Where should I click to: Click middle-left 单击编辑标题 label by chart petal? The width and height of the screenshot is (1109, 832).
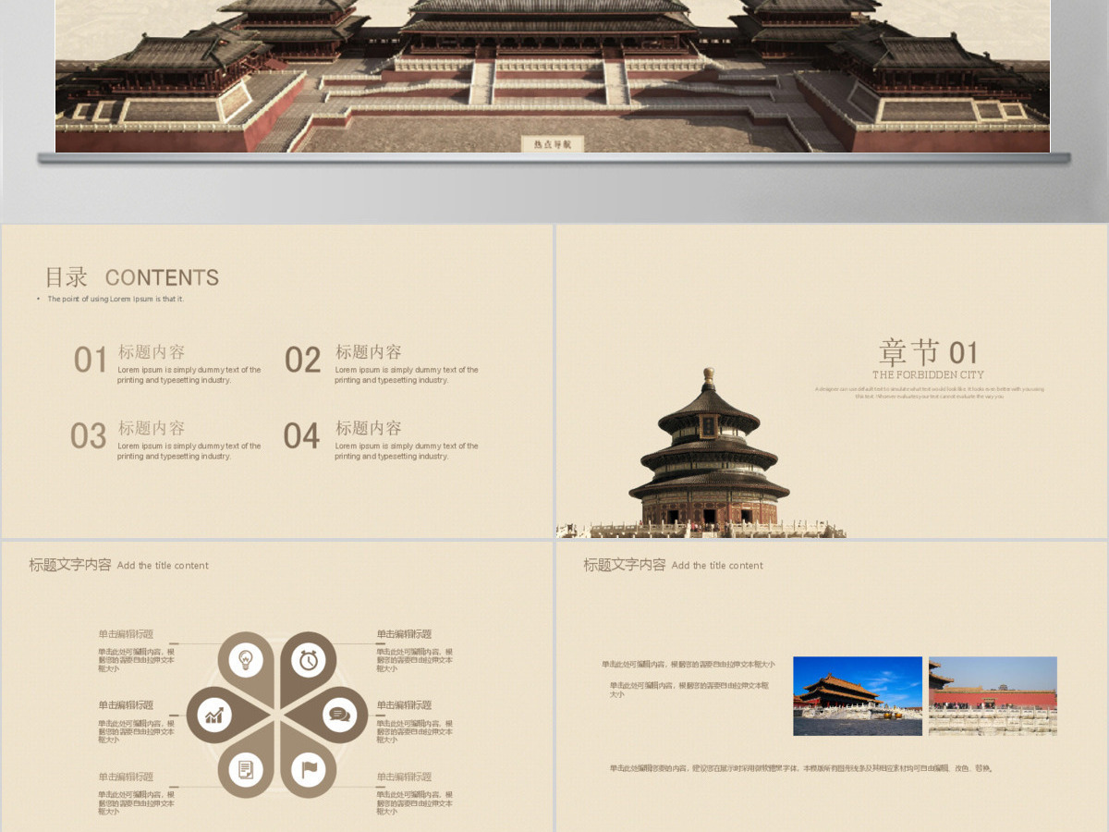126,705
